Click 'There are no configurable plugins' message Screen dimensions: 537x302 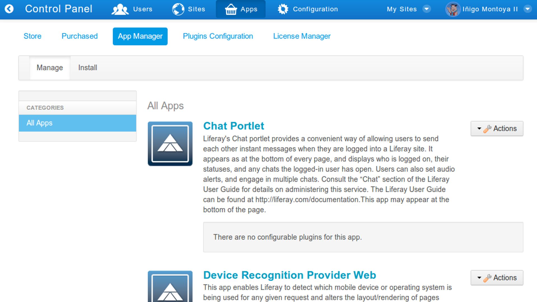click(288, 237)
